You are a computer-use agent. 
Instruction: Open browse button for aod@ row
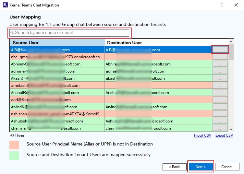coord(220,100)
